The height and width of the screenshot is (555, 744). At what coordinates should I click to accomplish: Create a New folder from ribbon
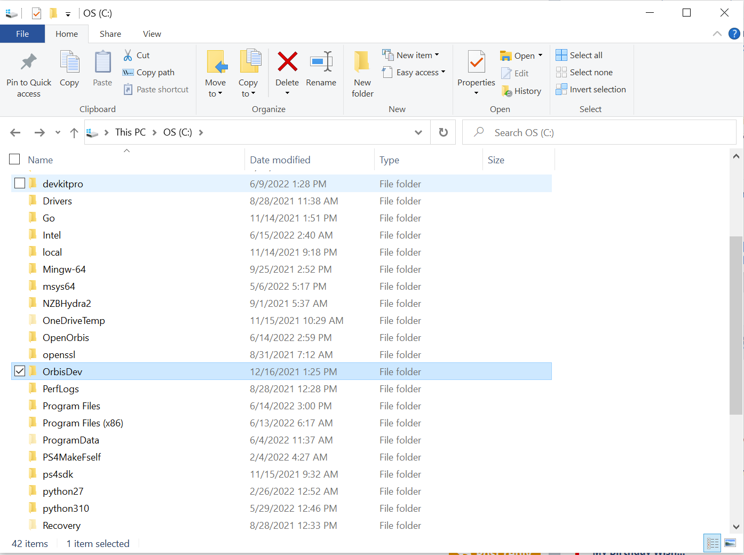[362, 74]
